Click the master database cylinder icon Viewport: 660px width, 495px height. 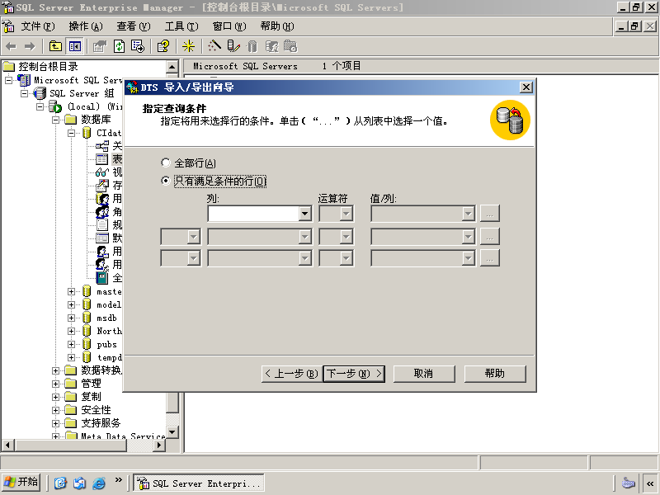[x=87, y=291]
